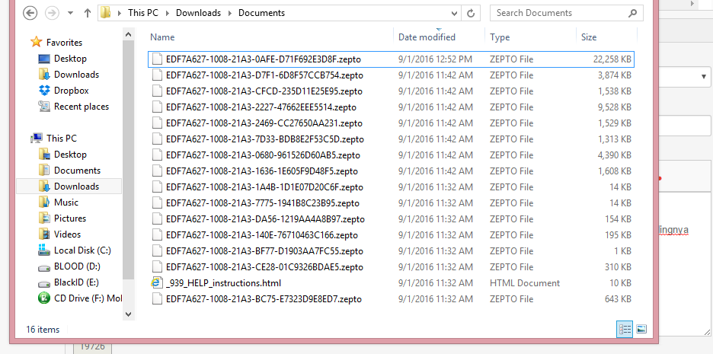This screenshot has width=713, height=354.
Task: Click the search magnifier icon
Action: tap(632, 13)
